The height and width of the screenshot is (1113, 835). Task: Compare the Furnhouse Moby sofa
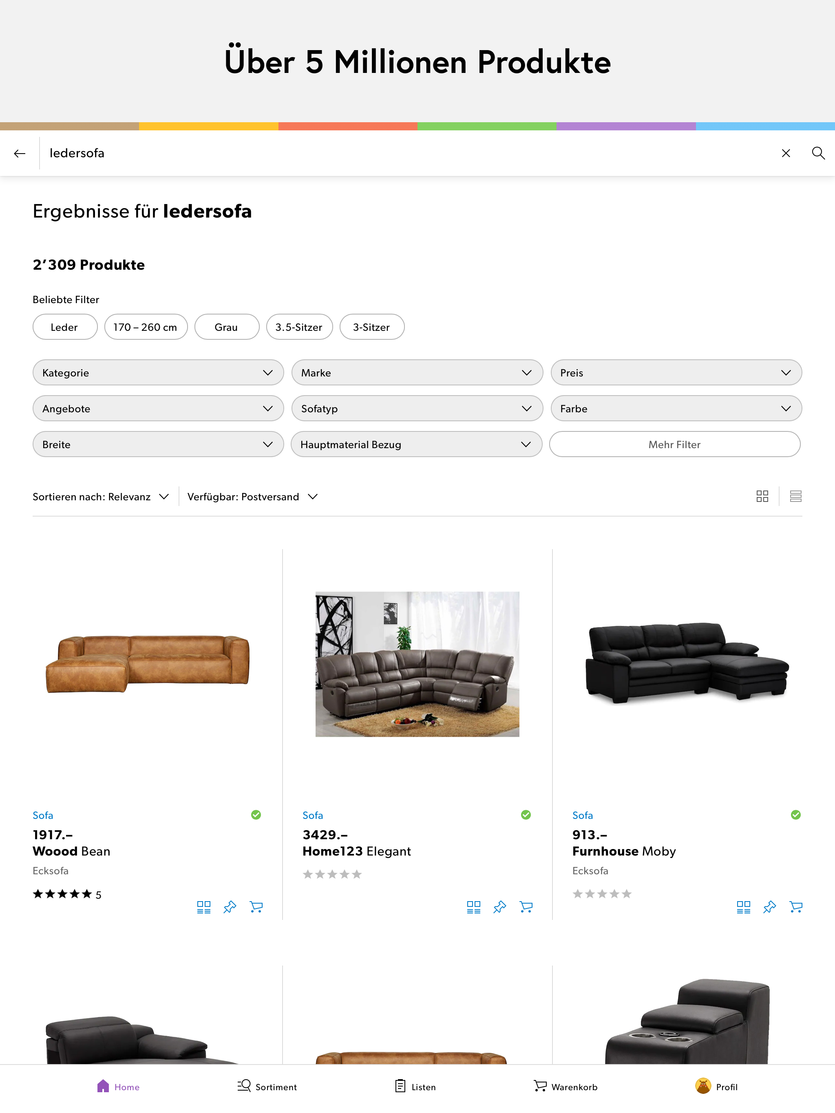(x=743, y=907)
